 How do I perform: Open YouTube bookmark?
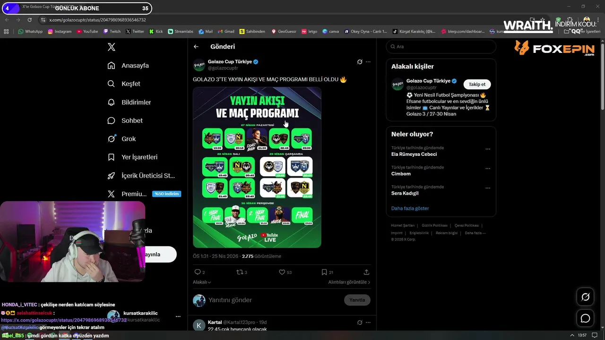pyautogui.click(x=87, y=32)
